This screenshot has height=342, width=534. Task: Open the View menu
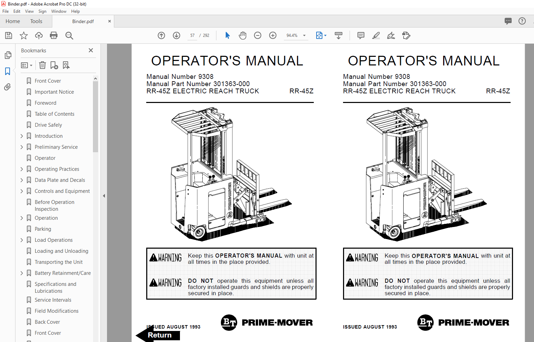pyautogui.click(x=29, y=11)
